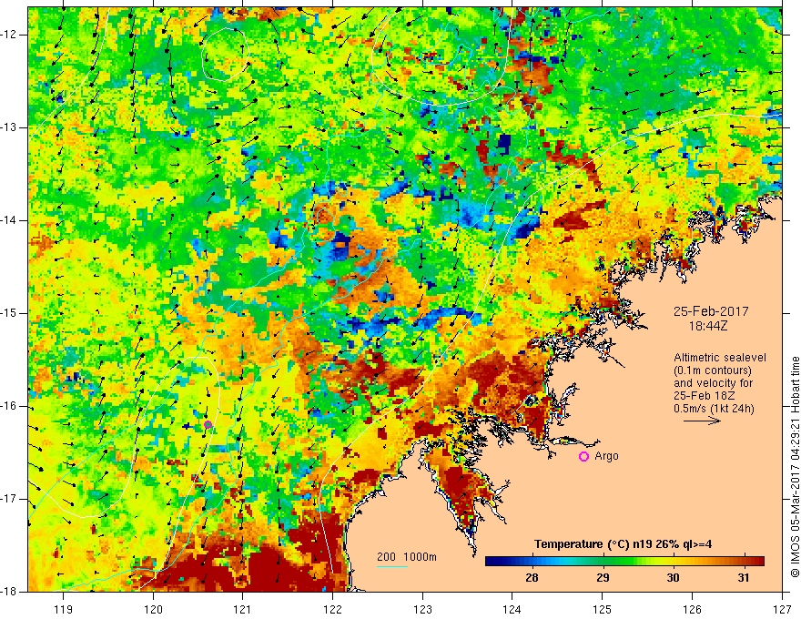Click latitude axis label '-14'

pos(10,220)
